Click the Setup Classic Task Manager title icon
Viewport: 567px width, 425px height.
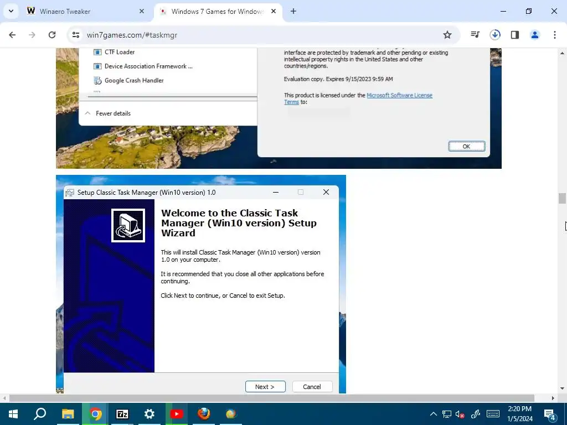pyautogui.click(x=70, y=193)
